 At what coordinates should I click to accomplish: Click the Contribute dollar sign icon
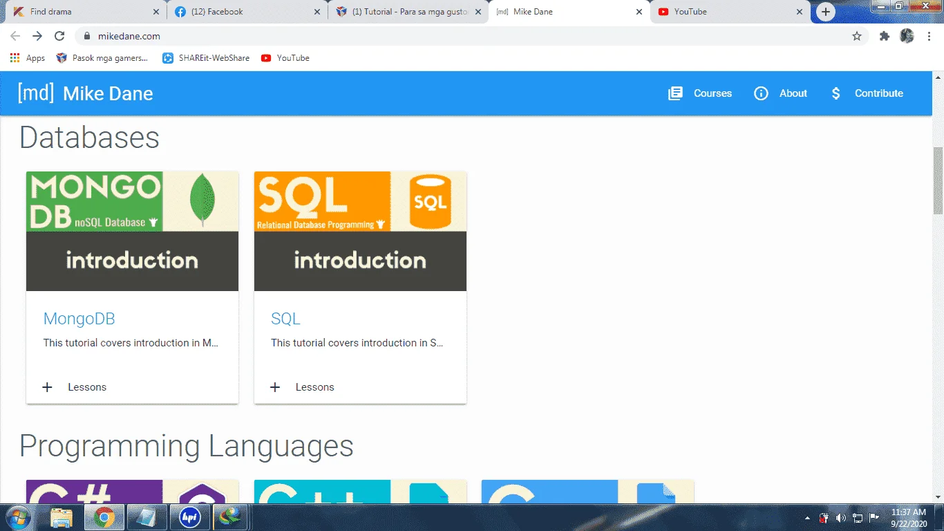pyautogui.click(x=836, y=93)
